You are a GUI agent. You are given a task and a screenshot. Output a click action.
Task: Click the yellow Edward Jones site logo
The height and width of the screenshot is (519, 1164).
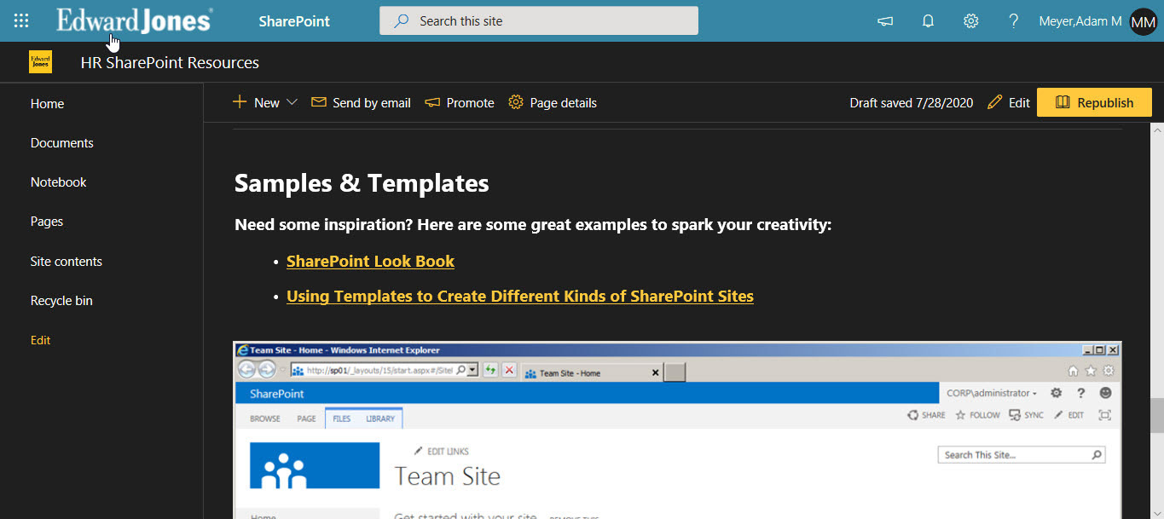(40, 62)
